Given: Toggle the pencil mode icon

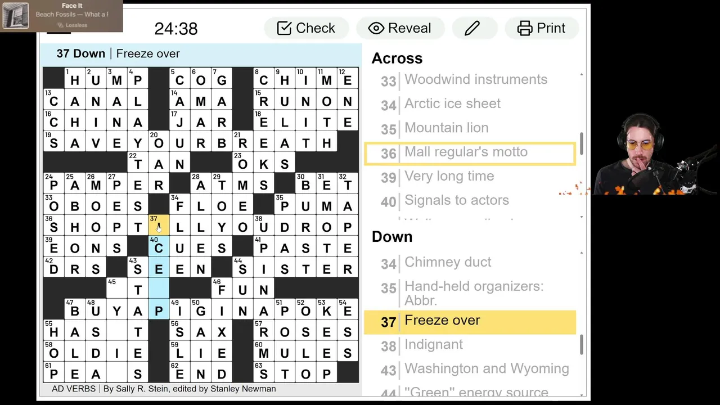Looking at the screenshot, I should [x=472, y=28].
